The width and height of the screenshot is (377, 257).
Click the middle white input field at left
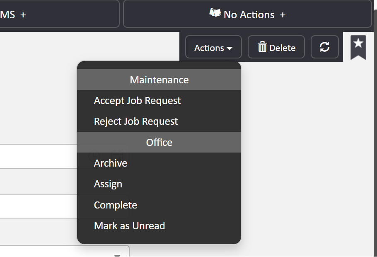pyautogui.click(x=39, y=207)
